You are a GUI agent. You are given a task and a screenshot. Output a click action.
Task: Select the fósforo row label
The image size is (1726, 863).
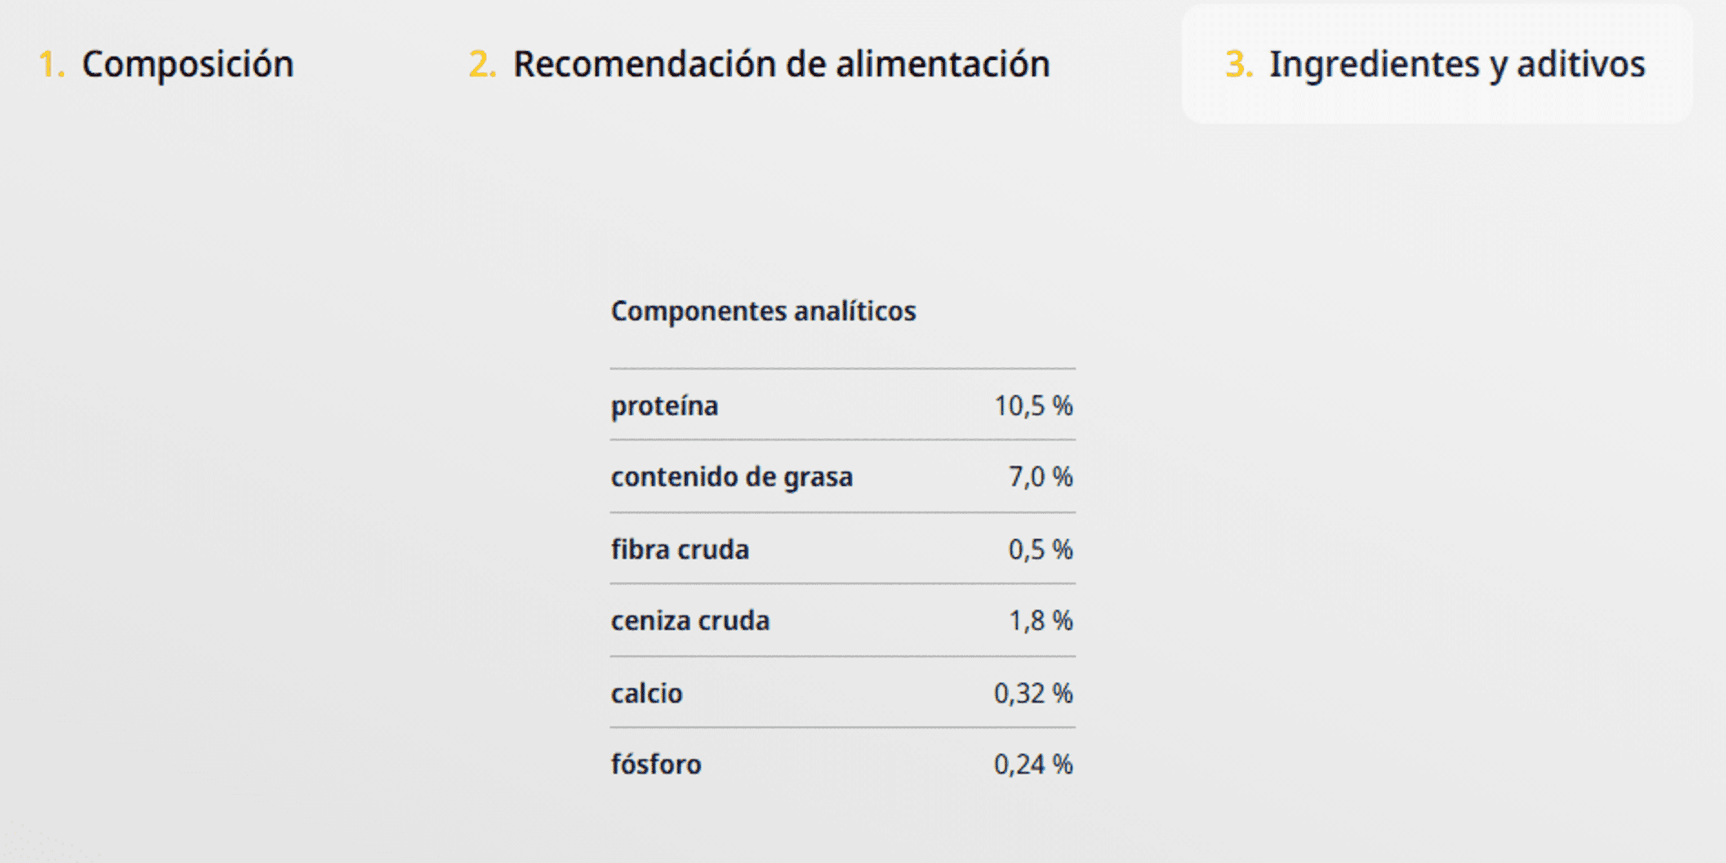click(656, 765)
